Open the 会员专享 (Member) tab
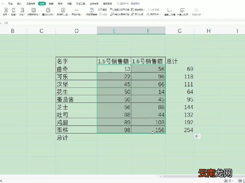The width and height of the screenshot is (245, 183). [94, 3]
